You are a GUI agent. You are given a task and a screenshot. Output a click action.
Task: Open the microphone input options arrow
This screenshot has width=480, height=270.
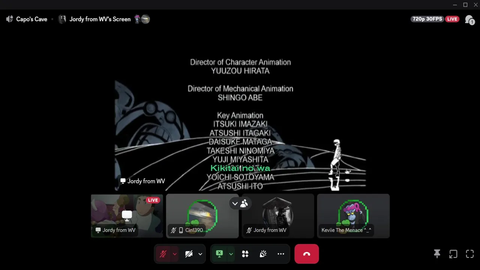[175, 254]
